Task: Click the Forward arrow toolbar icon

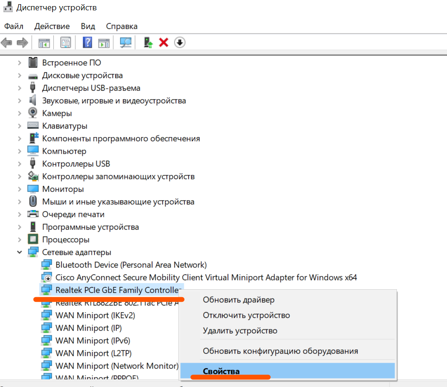Action: pyautogui.click(x=22, y=43)
